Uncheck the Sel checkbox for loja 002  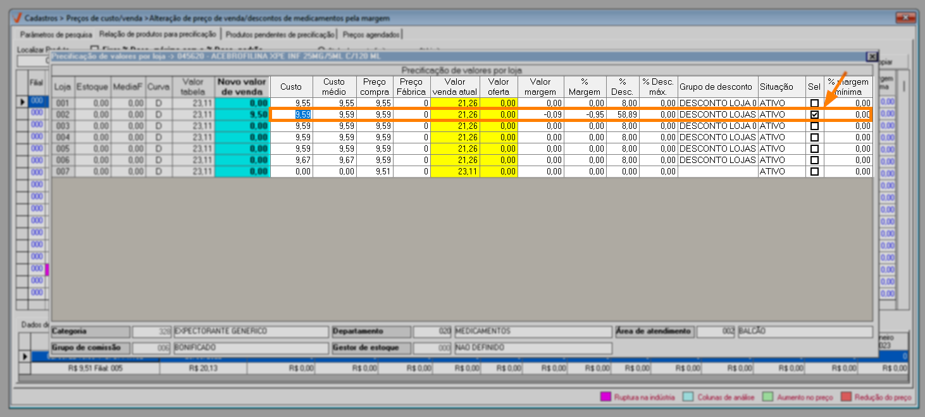coord(815,114)
